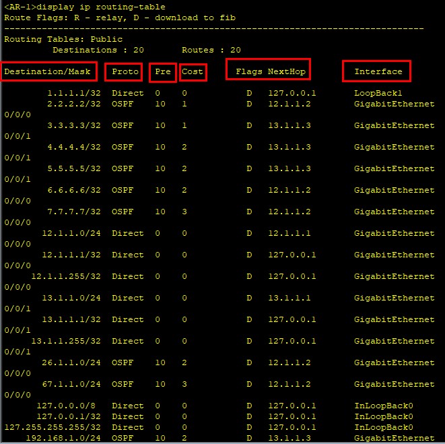Select destination 127.0.0.0/8
This screenshot has width=445, height=444.
[66, 406]
